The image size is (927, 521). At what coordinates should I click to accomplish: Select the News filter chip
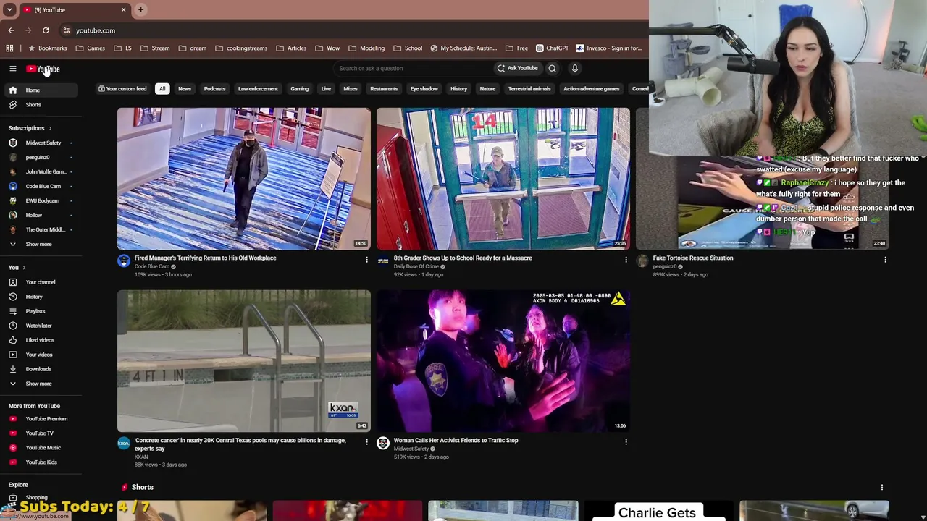(x=185, y=89)
